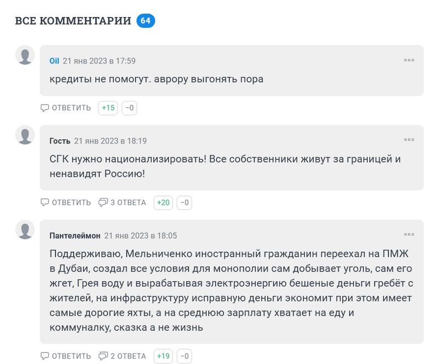Downvote Пантелеймон's comment using −0
Viewport: 438px width, 364px height.
pos(185,356)
